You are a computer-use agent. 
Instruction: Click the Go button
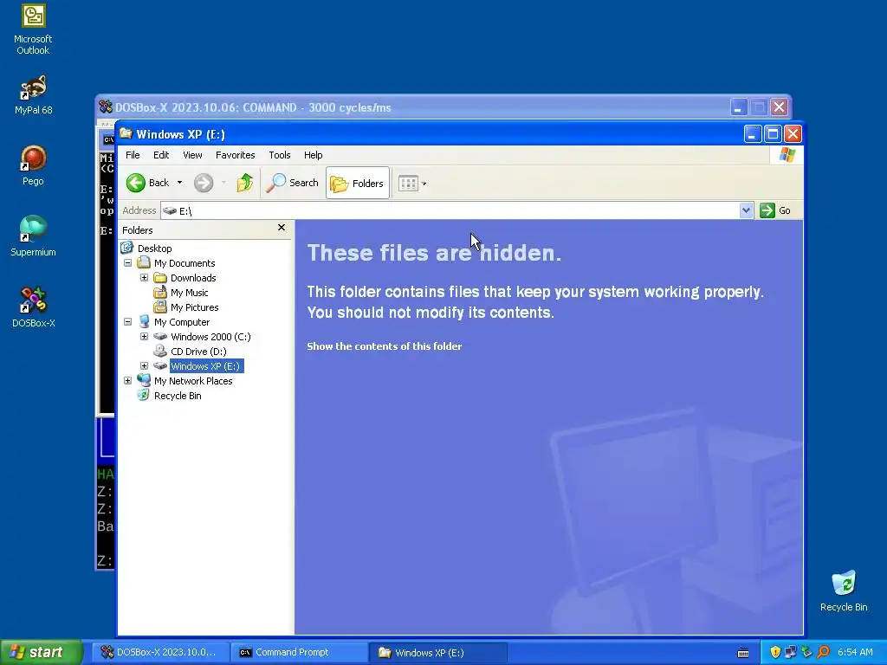click(775, 210)
